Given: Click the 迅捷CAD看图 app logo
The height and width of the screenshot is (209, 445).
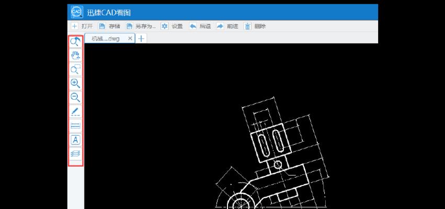Looking at the screenshot, I should tap(77, 12).
